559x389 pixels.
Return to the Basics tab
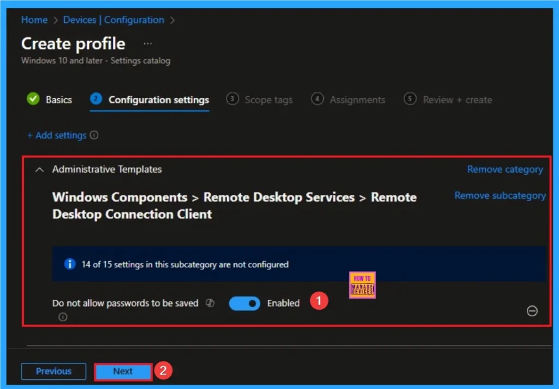point(58,99)
